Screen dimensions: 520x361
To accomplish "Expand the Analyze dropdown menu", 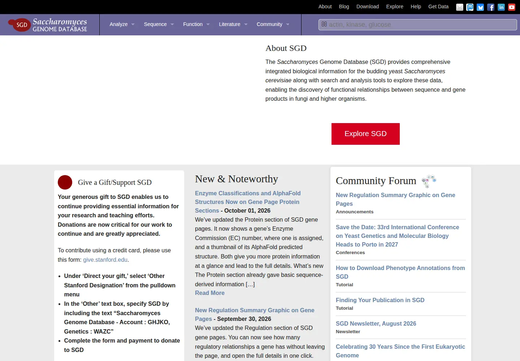I will (x=122, y=25).
